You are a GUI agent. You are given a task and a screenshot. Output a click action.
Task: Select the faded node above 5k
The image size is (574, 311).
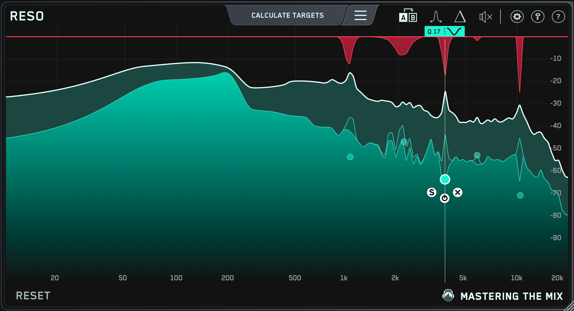477,155
